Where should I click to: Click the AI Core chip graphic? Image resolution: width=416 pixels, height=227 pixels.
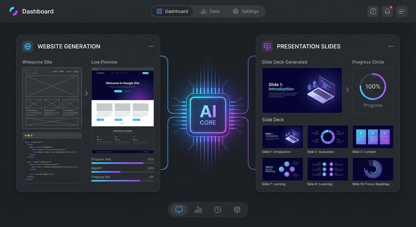[x=208, y=115]
